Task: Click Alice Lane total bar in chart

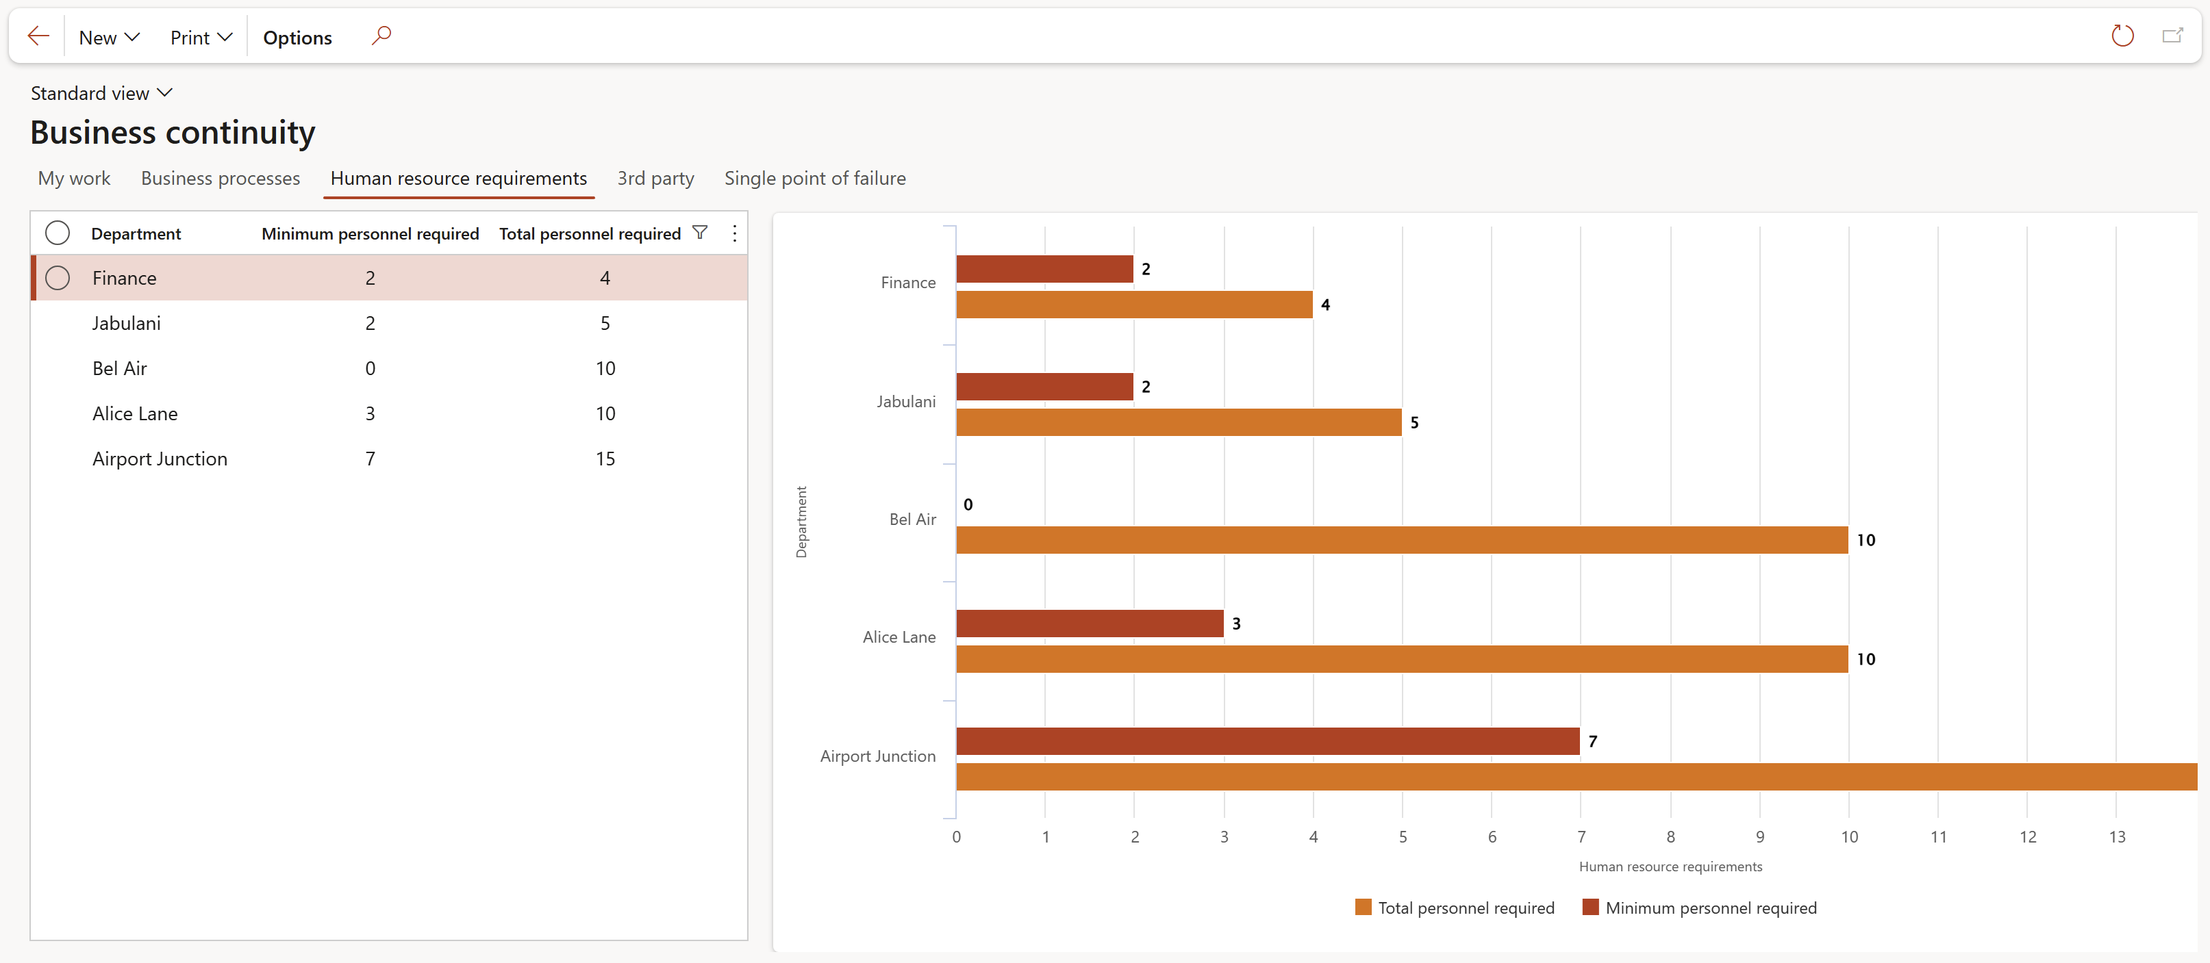Action: 1401,658
